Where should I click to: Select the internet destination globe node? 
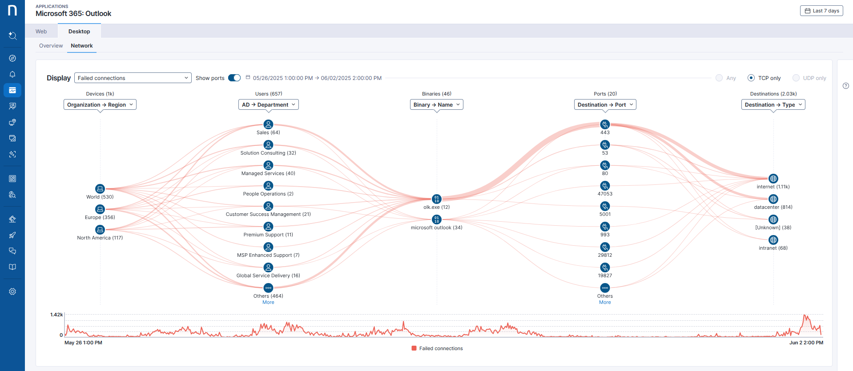(x=773, y=179)
